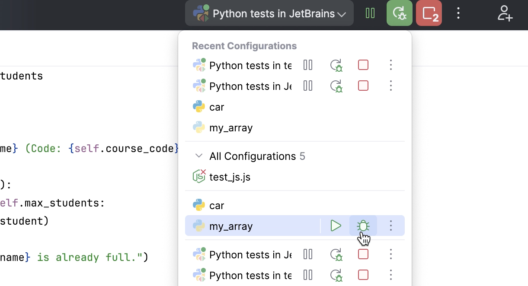The height and width of the screenshot is (286, 528).
Task: Rerun debug on second recent Python tests entry
Action: [x=336, y=86]
